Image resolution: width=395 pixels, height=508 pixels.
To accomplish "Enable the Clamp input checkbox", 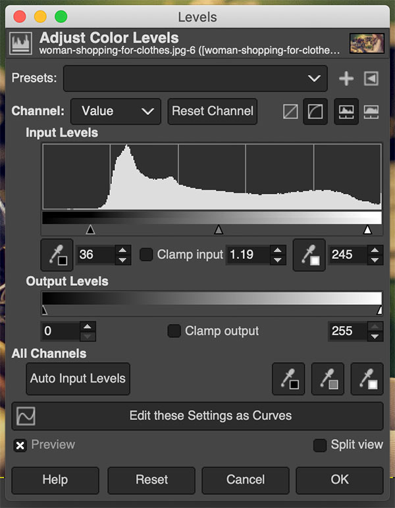I will [x=147, y=254].
